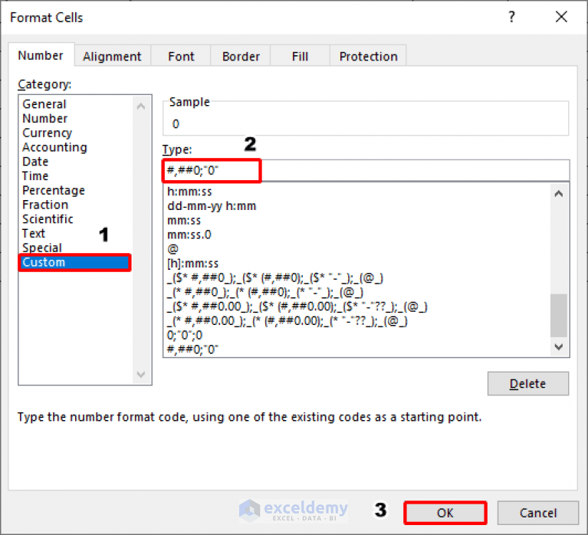Switch to the Number tab
The height and width of the screenshot is (535, 588).
[41, 55]
